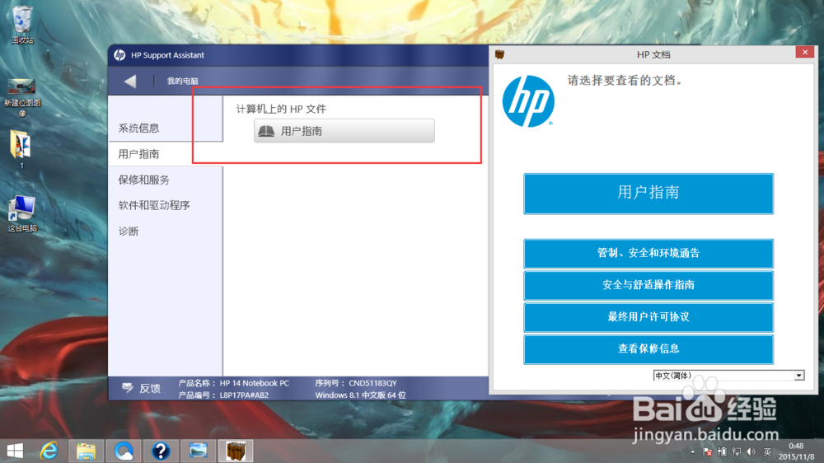The width and height of the screenshot is (824, 463).
Task: Open File Explorer from taskbar
Action: pos(87,451)
